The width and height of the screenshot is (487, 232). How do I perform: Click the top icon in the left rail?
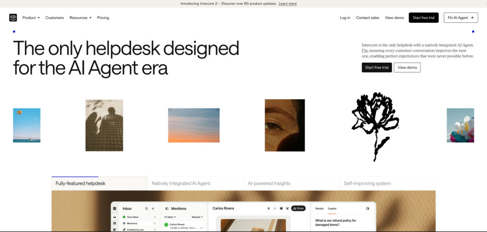tap(115, 208)
